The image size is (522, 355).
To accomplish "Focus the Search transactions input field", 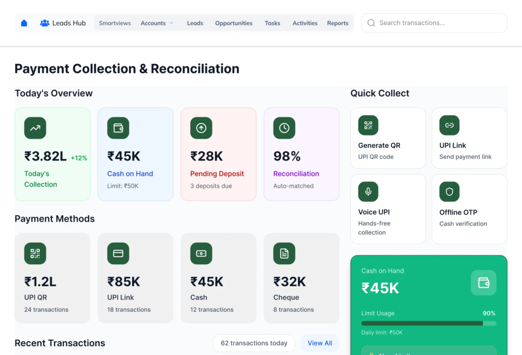I will (x=434, y=23).
